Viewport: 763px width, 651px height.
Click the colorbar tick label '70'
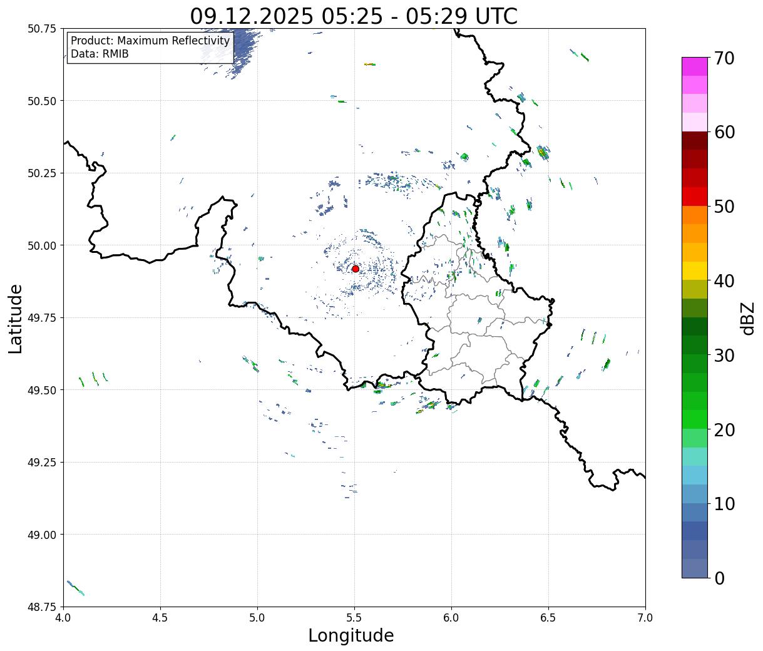(x=724, y=58)
